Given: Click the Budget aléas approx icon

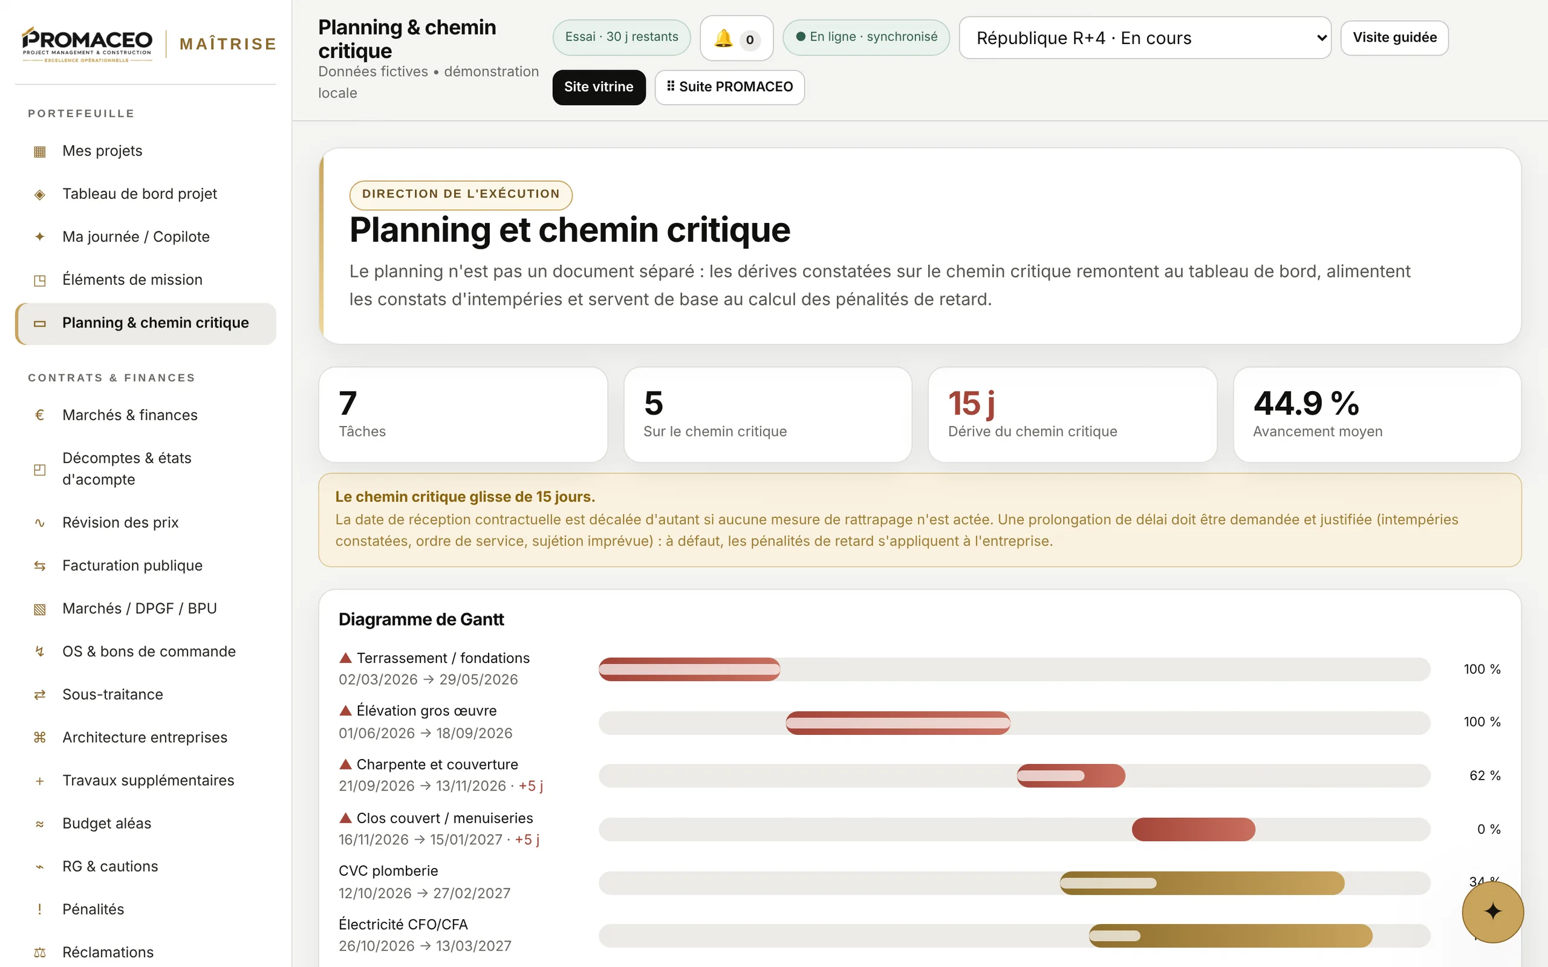Looking at the screenshot, I should pyautogui.click(x=40, y=824).
